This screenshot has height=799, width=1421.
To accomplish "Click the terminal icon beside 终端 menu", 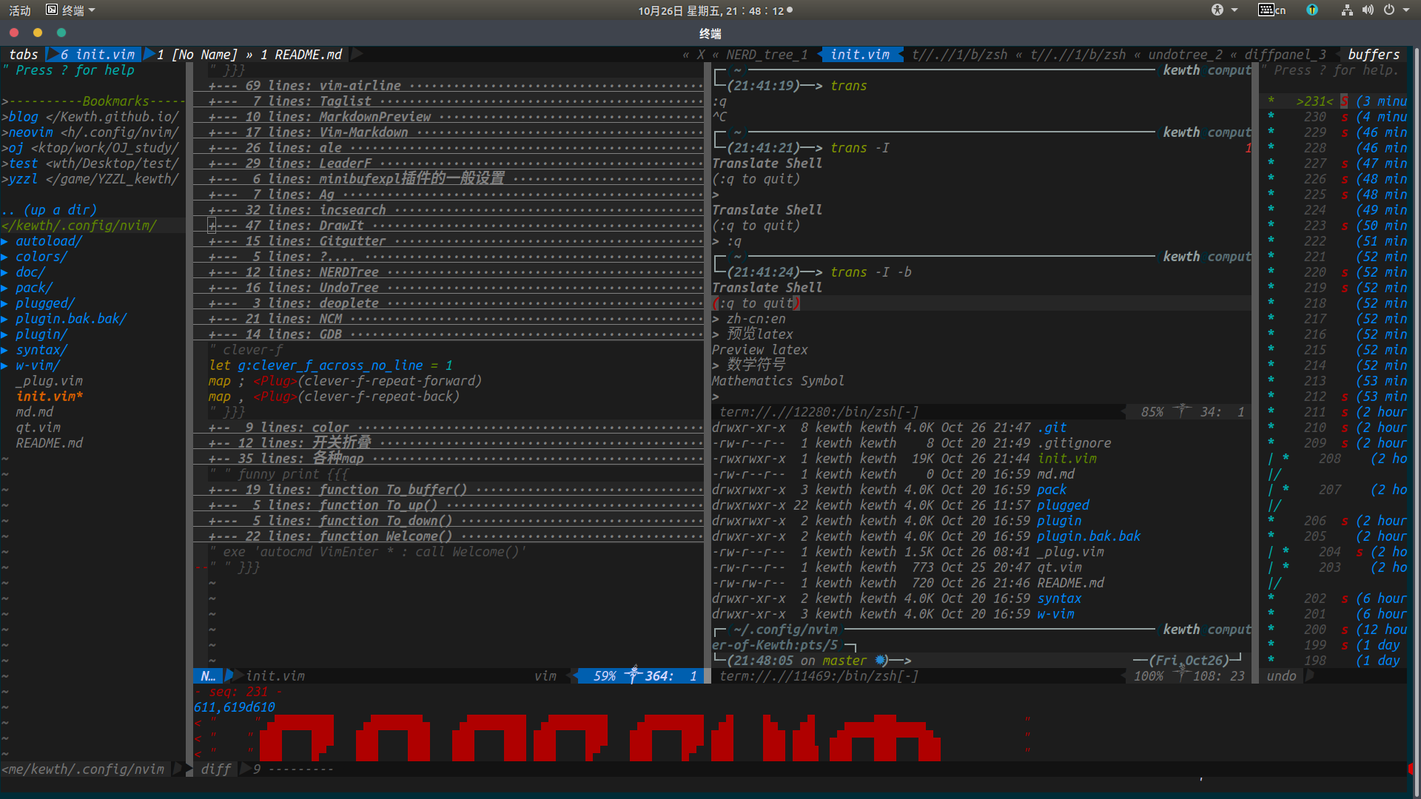I will coord(52,10).
